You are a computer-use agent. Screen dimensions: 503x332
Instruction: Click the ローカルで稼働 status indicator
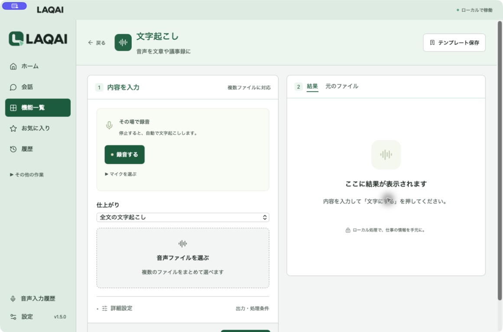point(474,10)
